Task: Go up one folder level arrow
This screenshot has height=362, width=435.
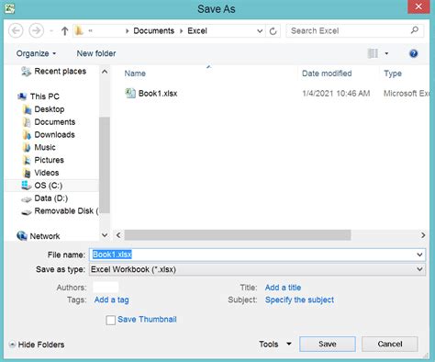Action: pos(64,31)
